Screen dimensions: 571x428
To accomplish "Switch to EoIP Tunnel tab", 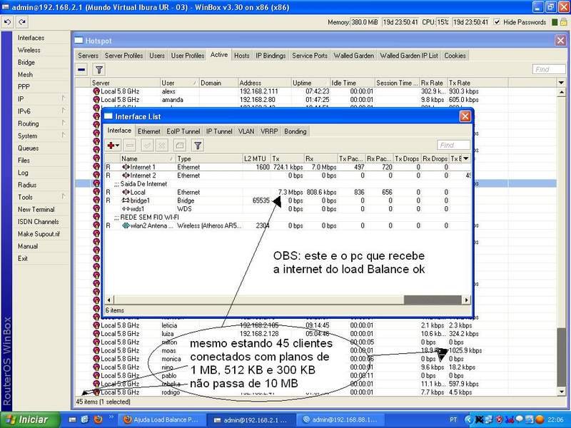I will (x=183, y=131).
